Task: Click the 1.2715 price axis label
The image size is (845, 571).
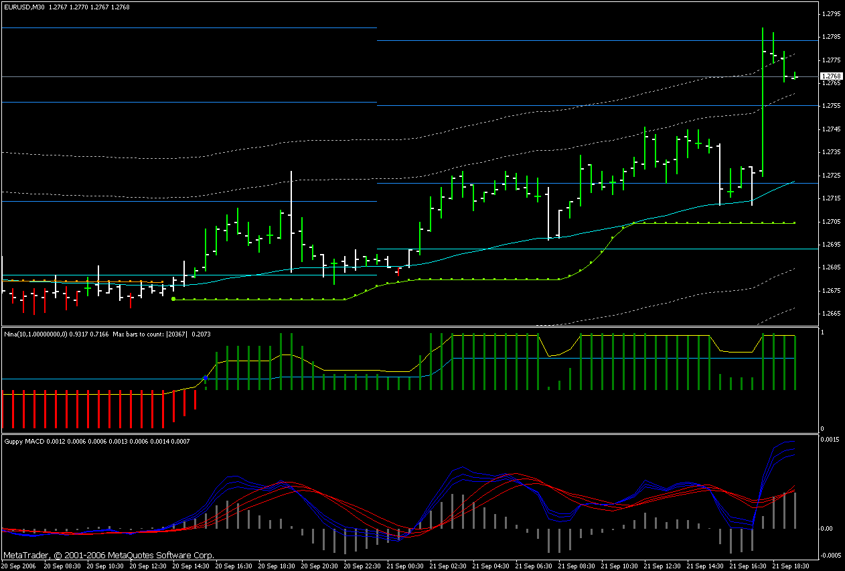Action: [x=832, y=198]
